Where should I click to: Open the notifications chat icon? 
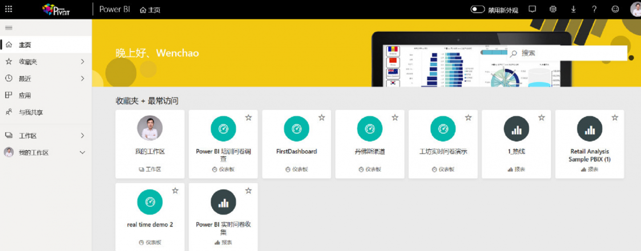coord(532,9)
